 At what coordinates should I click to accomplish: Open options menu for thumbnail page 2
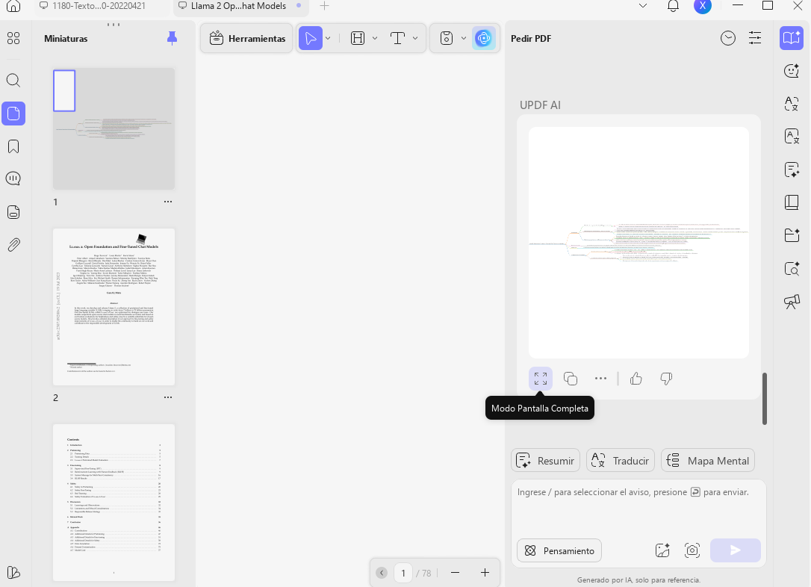click(168, 397)
